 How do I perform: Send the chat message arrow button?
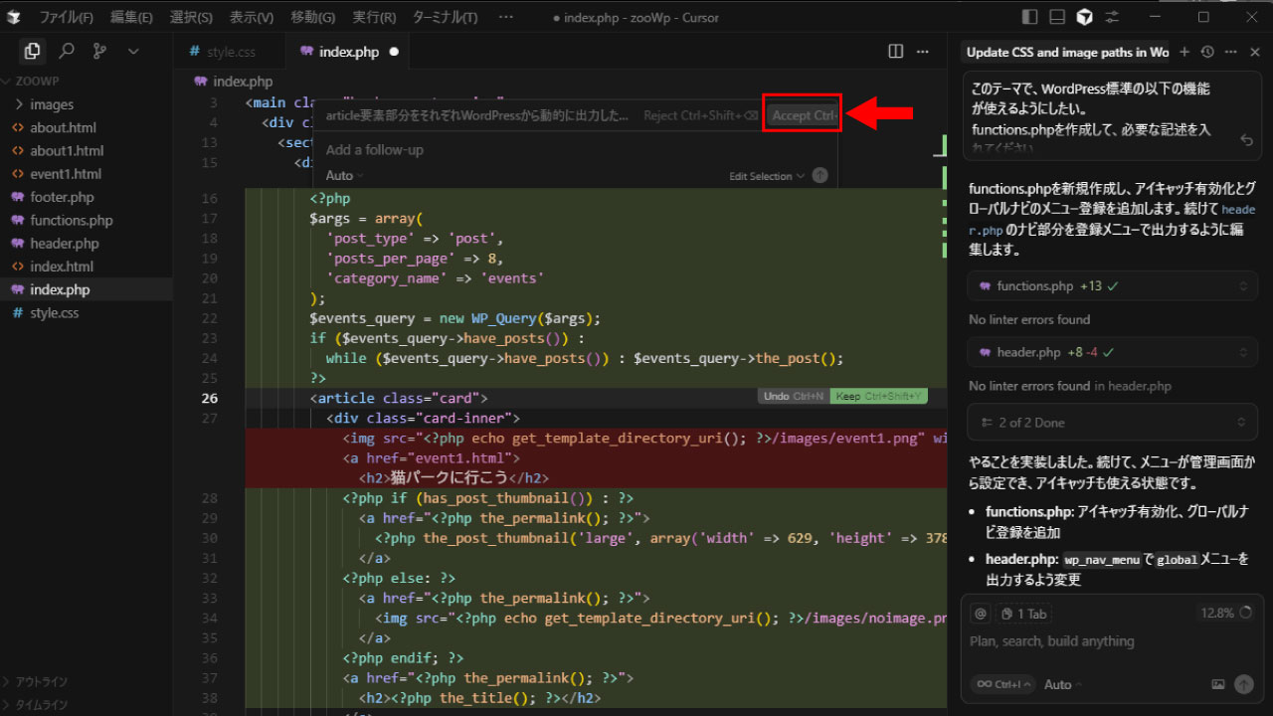[x=1243, y=684]
